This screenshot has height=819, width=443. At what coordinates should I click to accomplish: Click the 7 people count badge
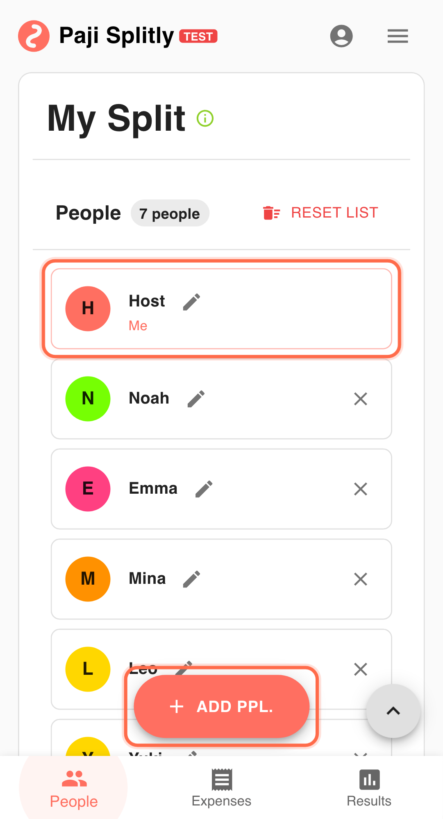(x=170, y=213)
